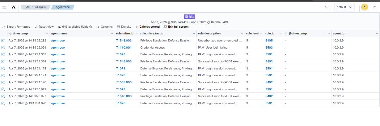Inspect details of the first event row

click(x=3, y=41)
